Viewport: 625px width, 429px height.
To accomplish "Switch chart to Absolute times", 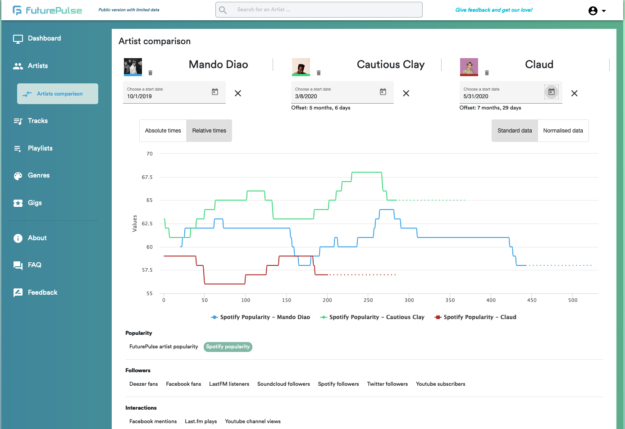I will (163, 131).
